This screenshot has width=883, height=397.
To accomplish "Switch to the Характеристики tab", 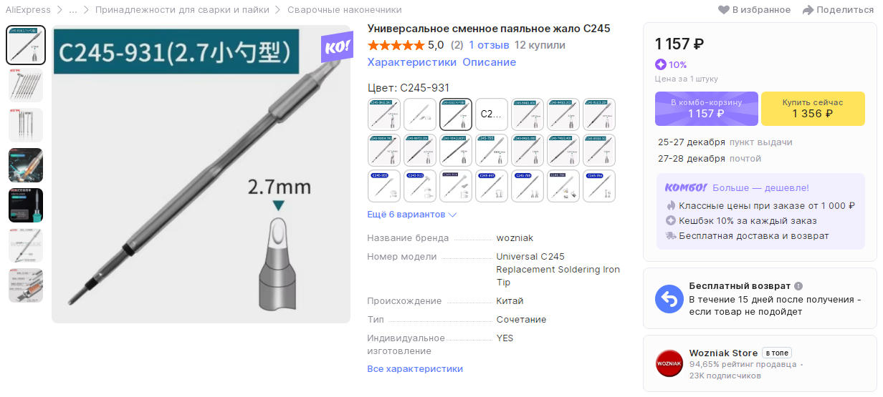I will 412,62.
